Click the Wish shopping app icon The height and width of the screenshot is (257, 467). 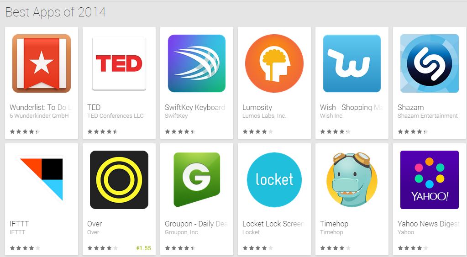[x=352, y=63]
